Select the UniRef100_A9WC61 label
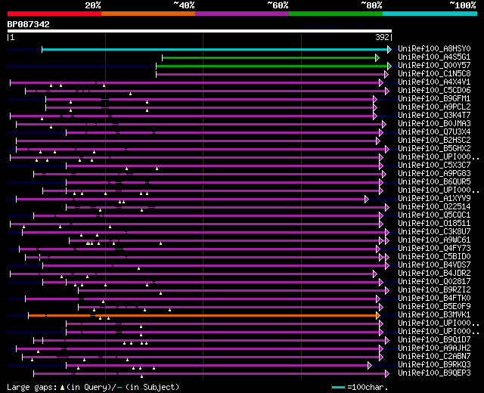The width and height of the screenshot is (484, 393). point(434,240)
